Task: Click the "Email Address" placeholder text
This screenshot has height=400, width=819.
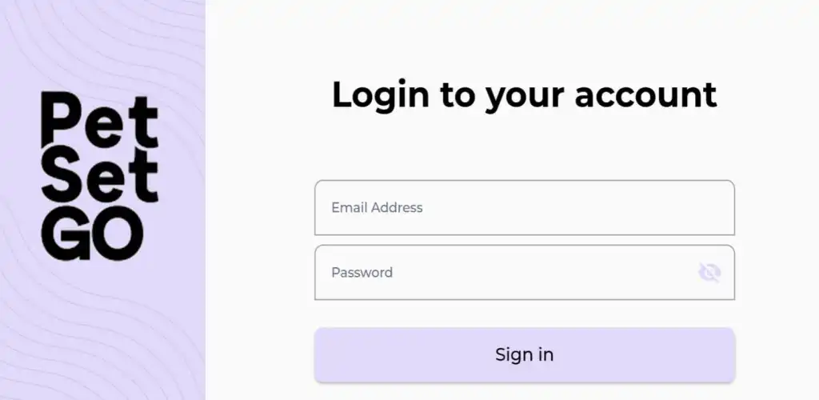Action: [x=378, y=208]
